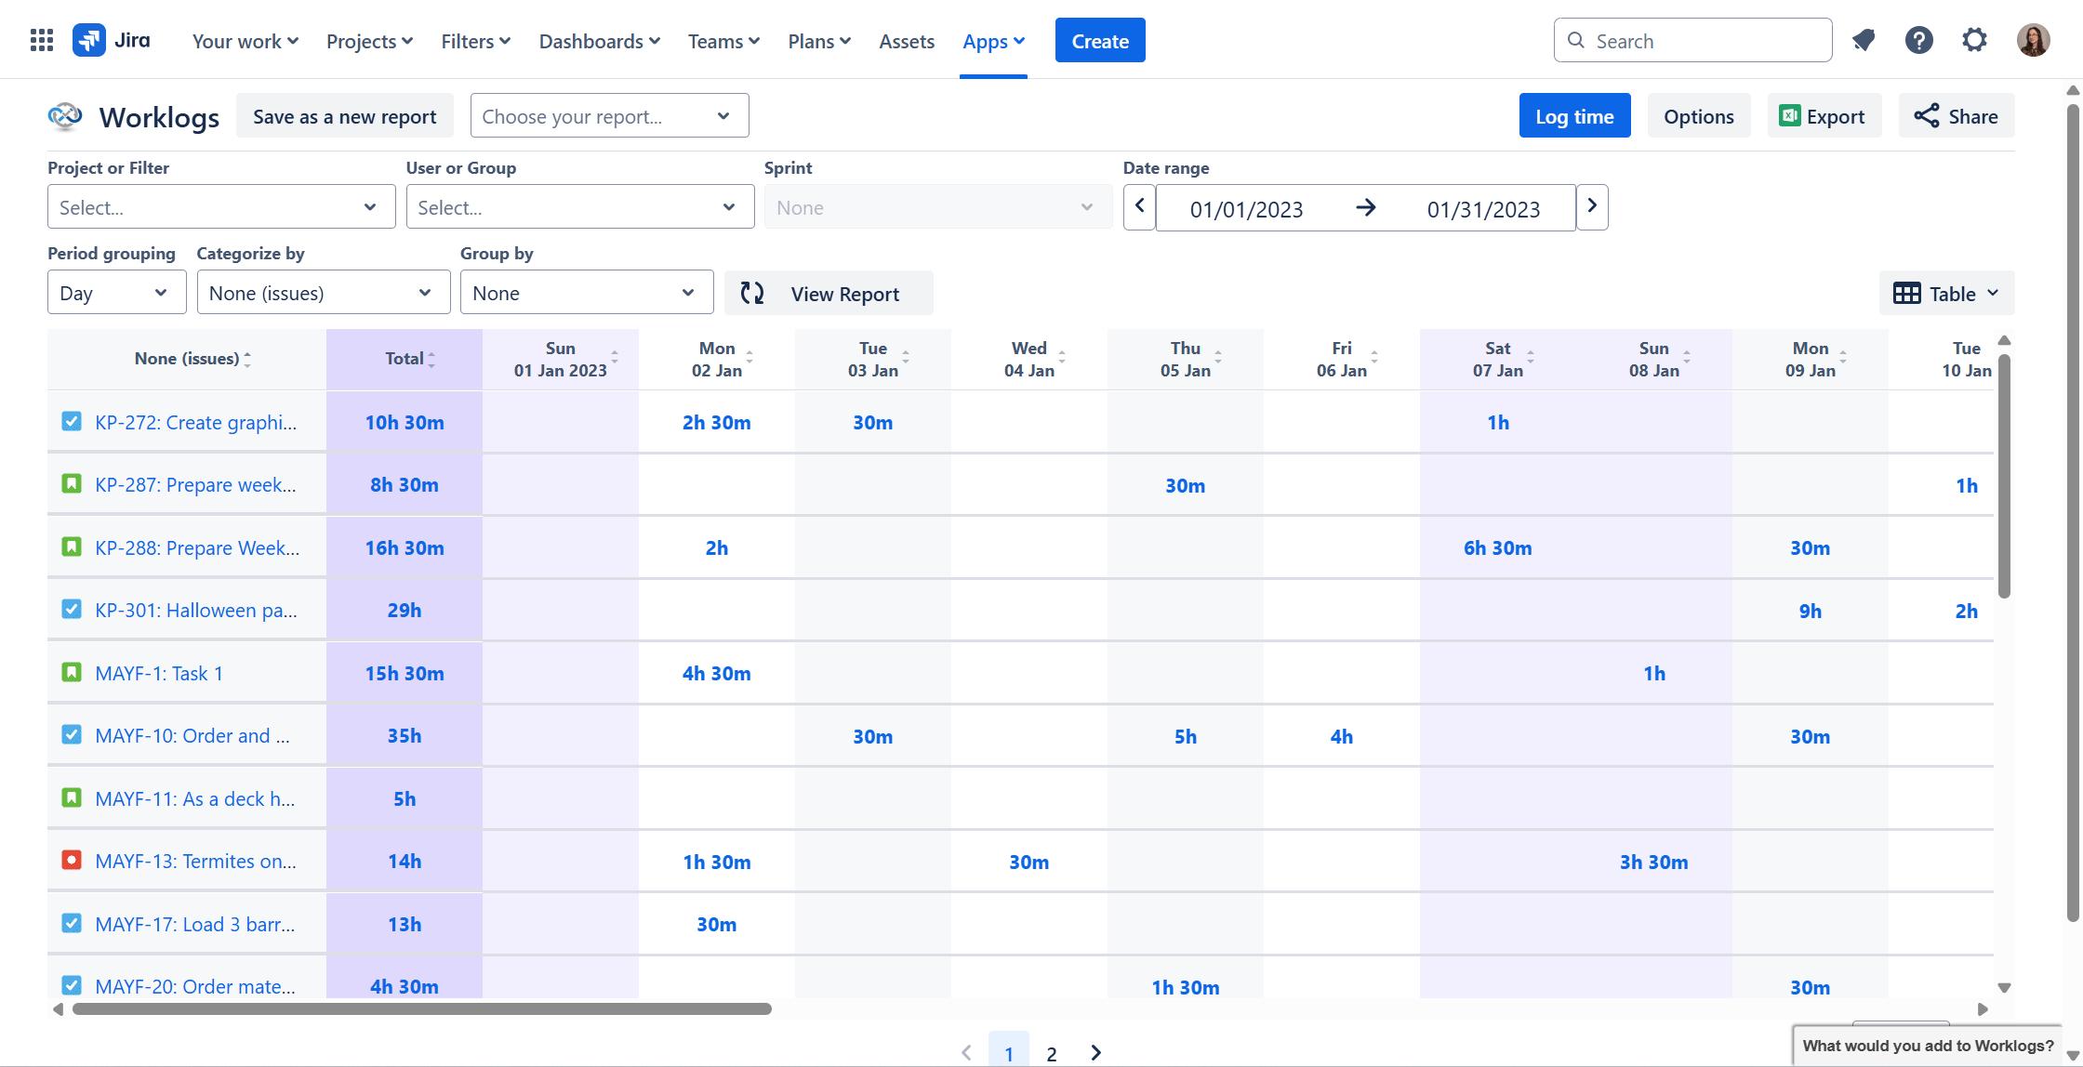Screen dimensions: 2083x1067
Task: Open the Dashboards menu
Action: tap(600, 41)
